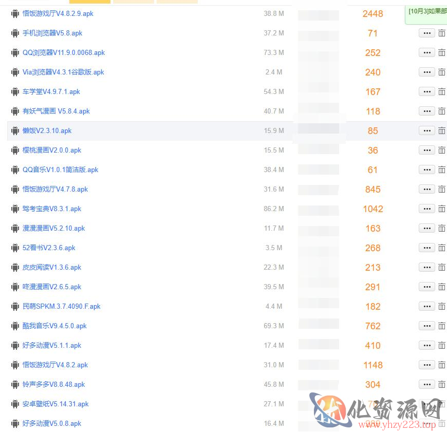This screenshot has width=447, height=432.
Task: Delete 皮皮阅读V1.3.6.apk with trash icon
Action: point(441,268)
